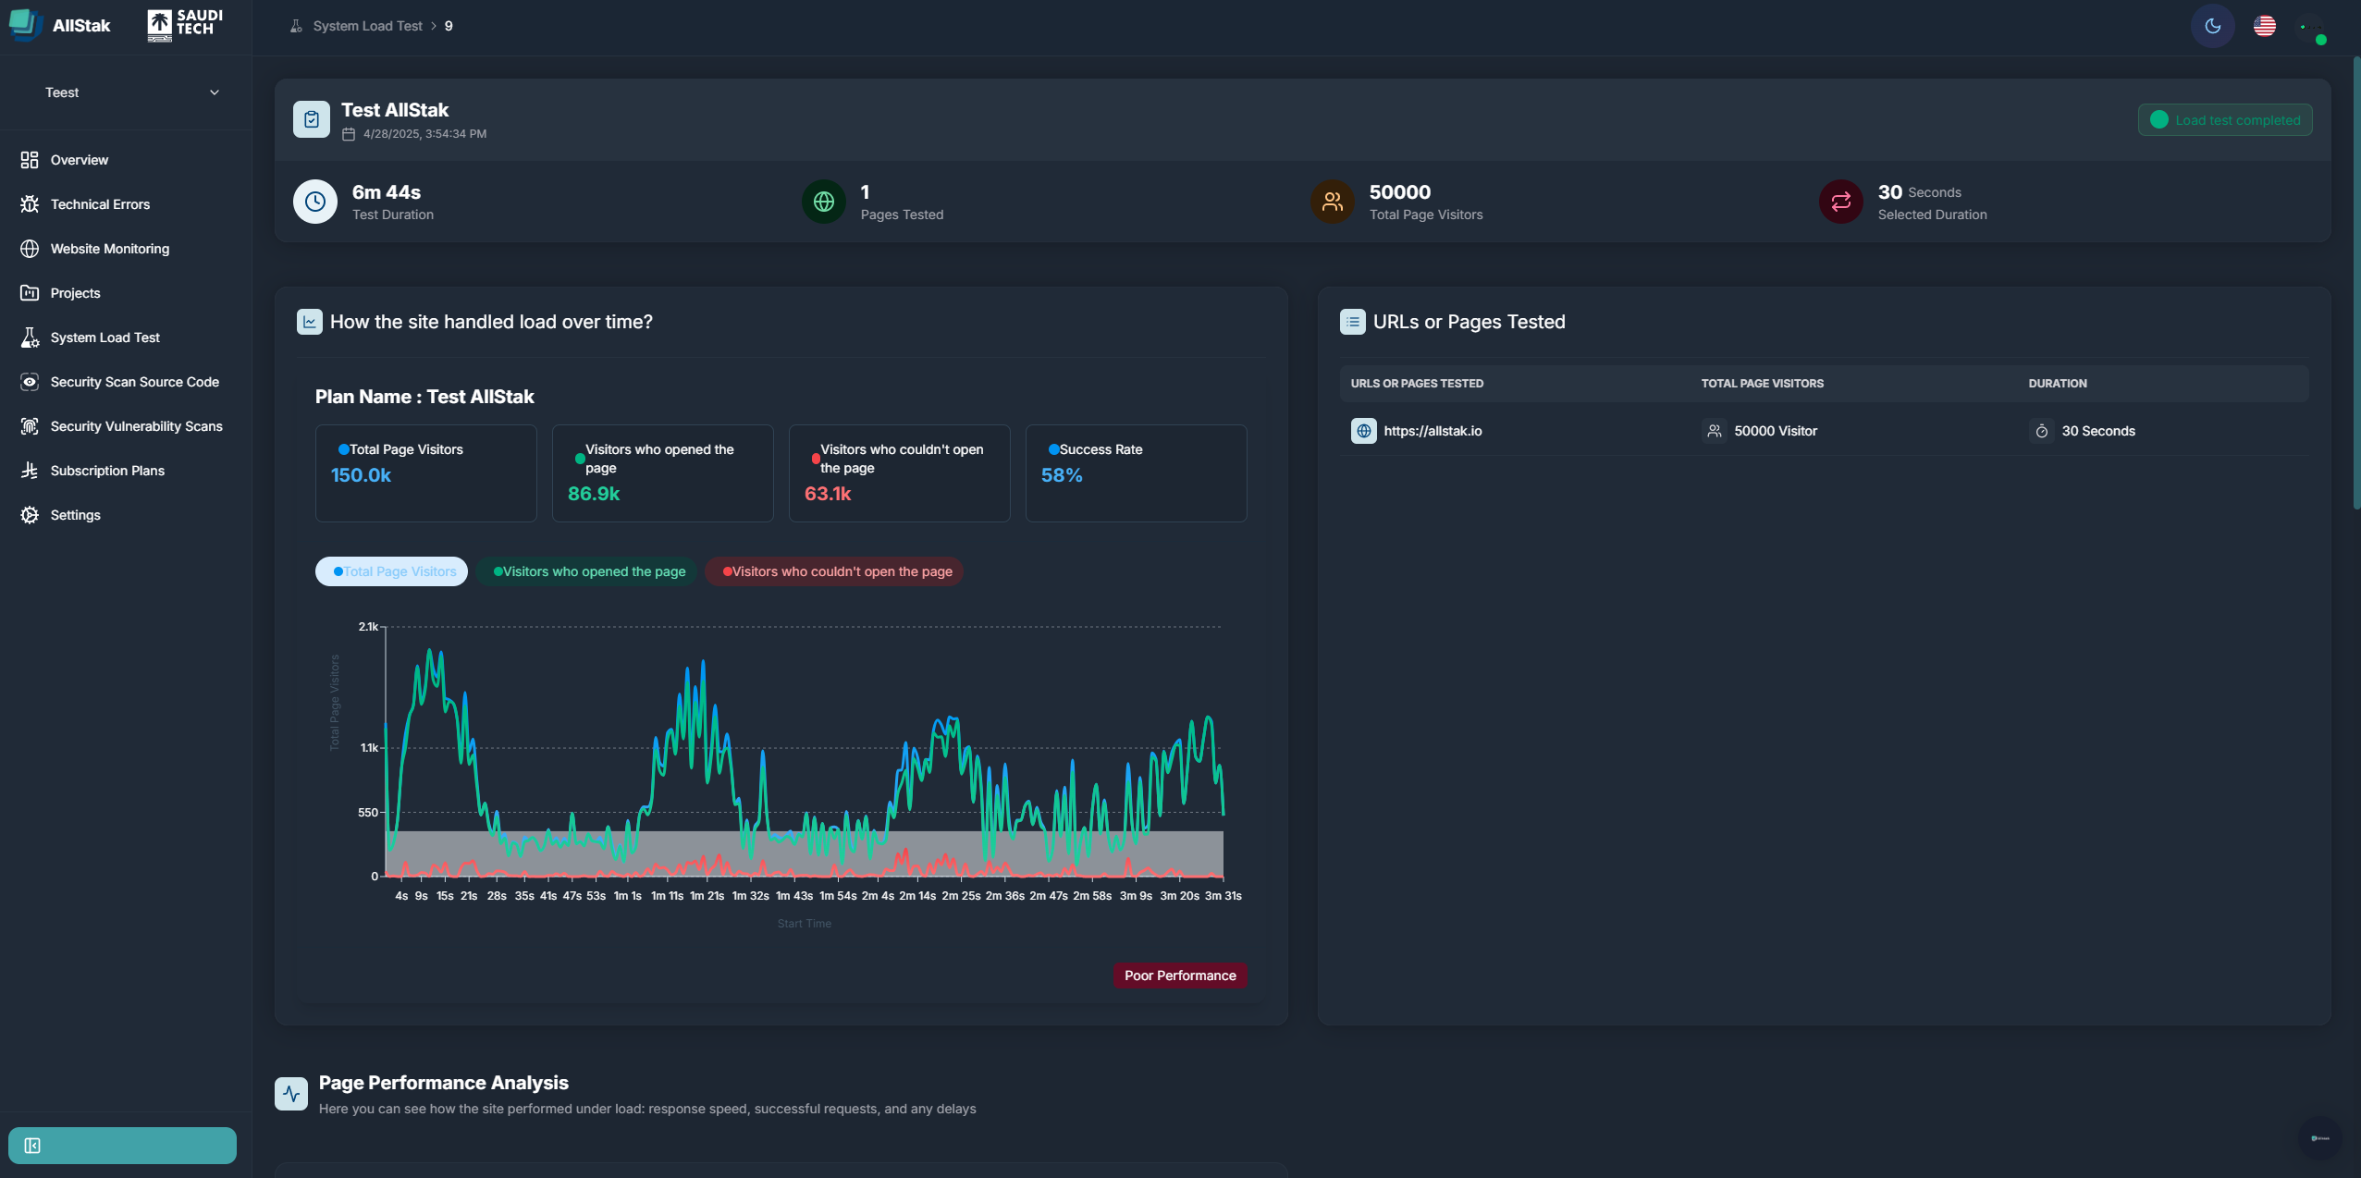The height and width of the screenshot is (1178, 2361).
Task: Click the Vulnerability Scans fingerprint icon
Action: (x=30, y=426)
